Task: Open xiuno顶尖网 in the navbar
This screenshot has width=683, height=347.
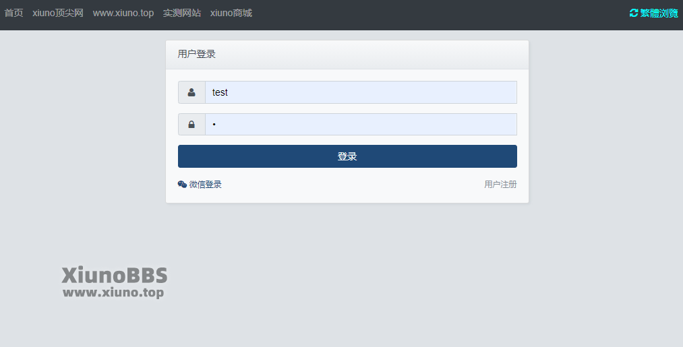Action: (58, 13)
